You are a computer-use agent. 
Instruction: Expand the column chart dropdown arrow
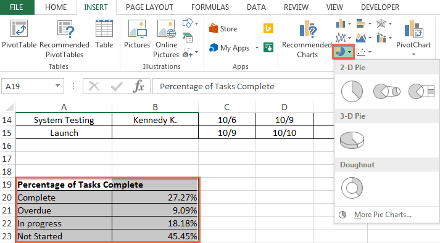(349, 24)
